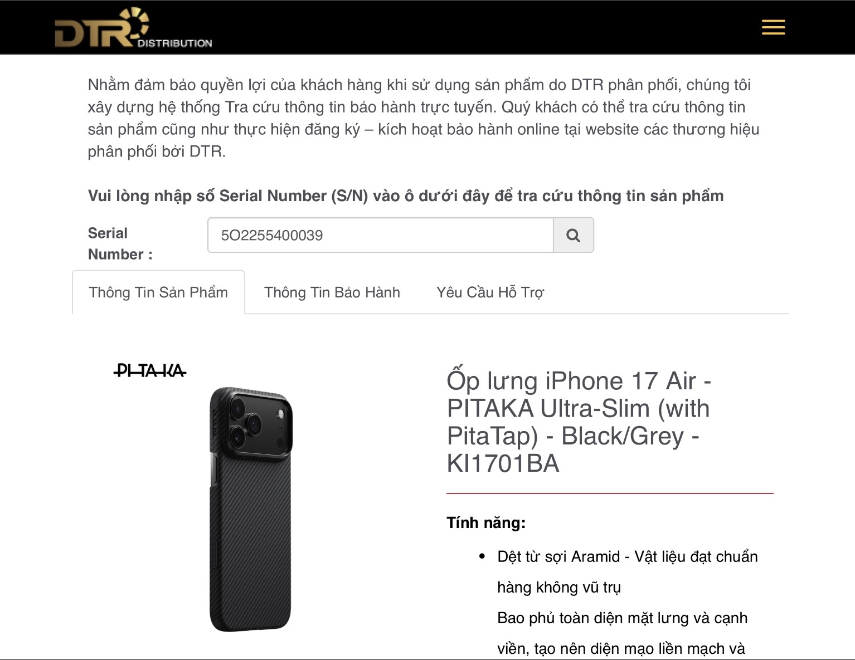Image resolution: width=855 pixels, height=660 pixels.
Task: Click the golden sunburst in DTR logo
Action: (135, 20)
